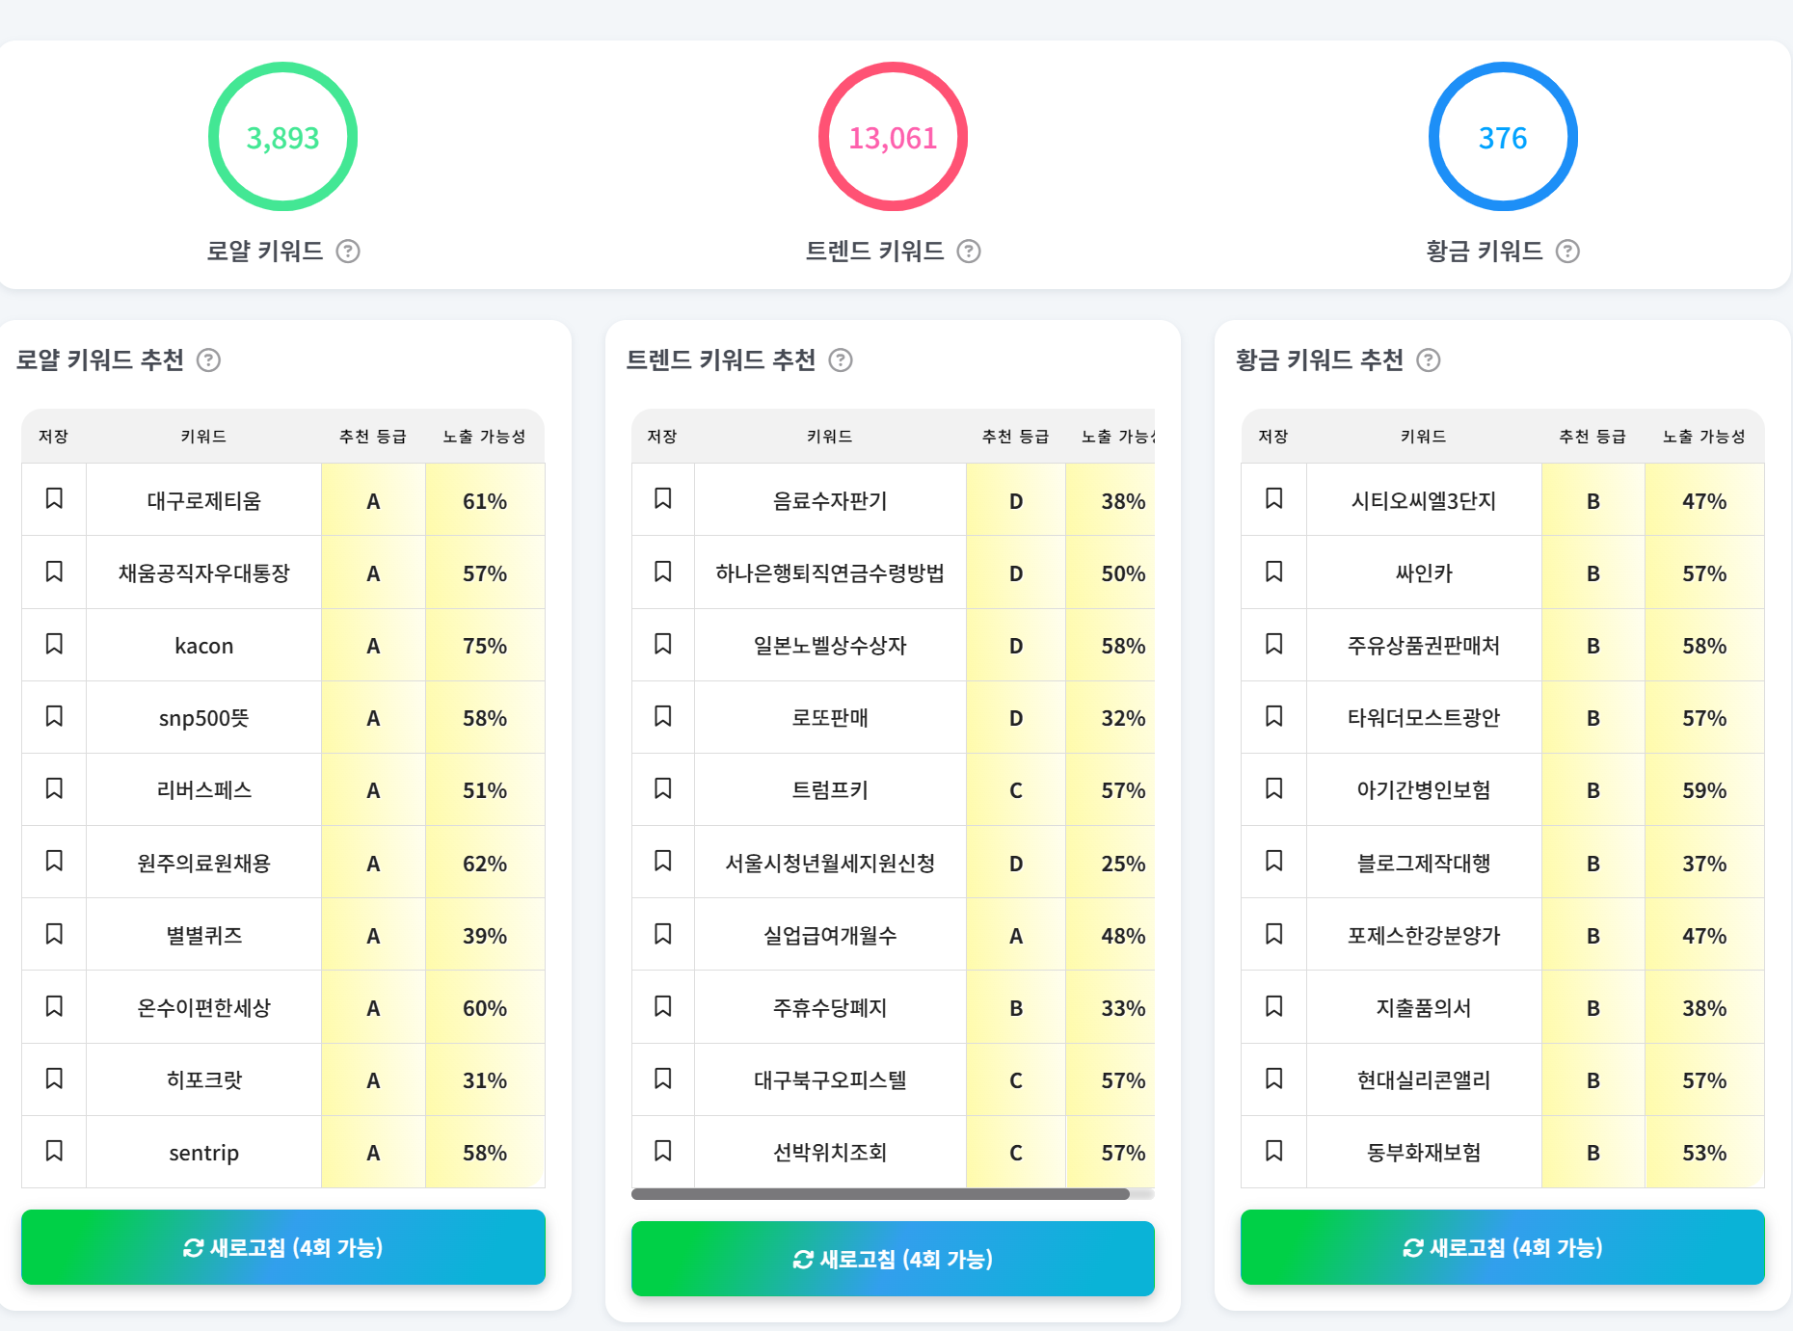Image resolution: width=1793 pixels, height=1331 pixels.
Task: Click help icon next to 트렌드 키워드
Action: tap(969, 252)
